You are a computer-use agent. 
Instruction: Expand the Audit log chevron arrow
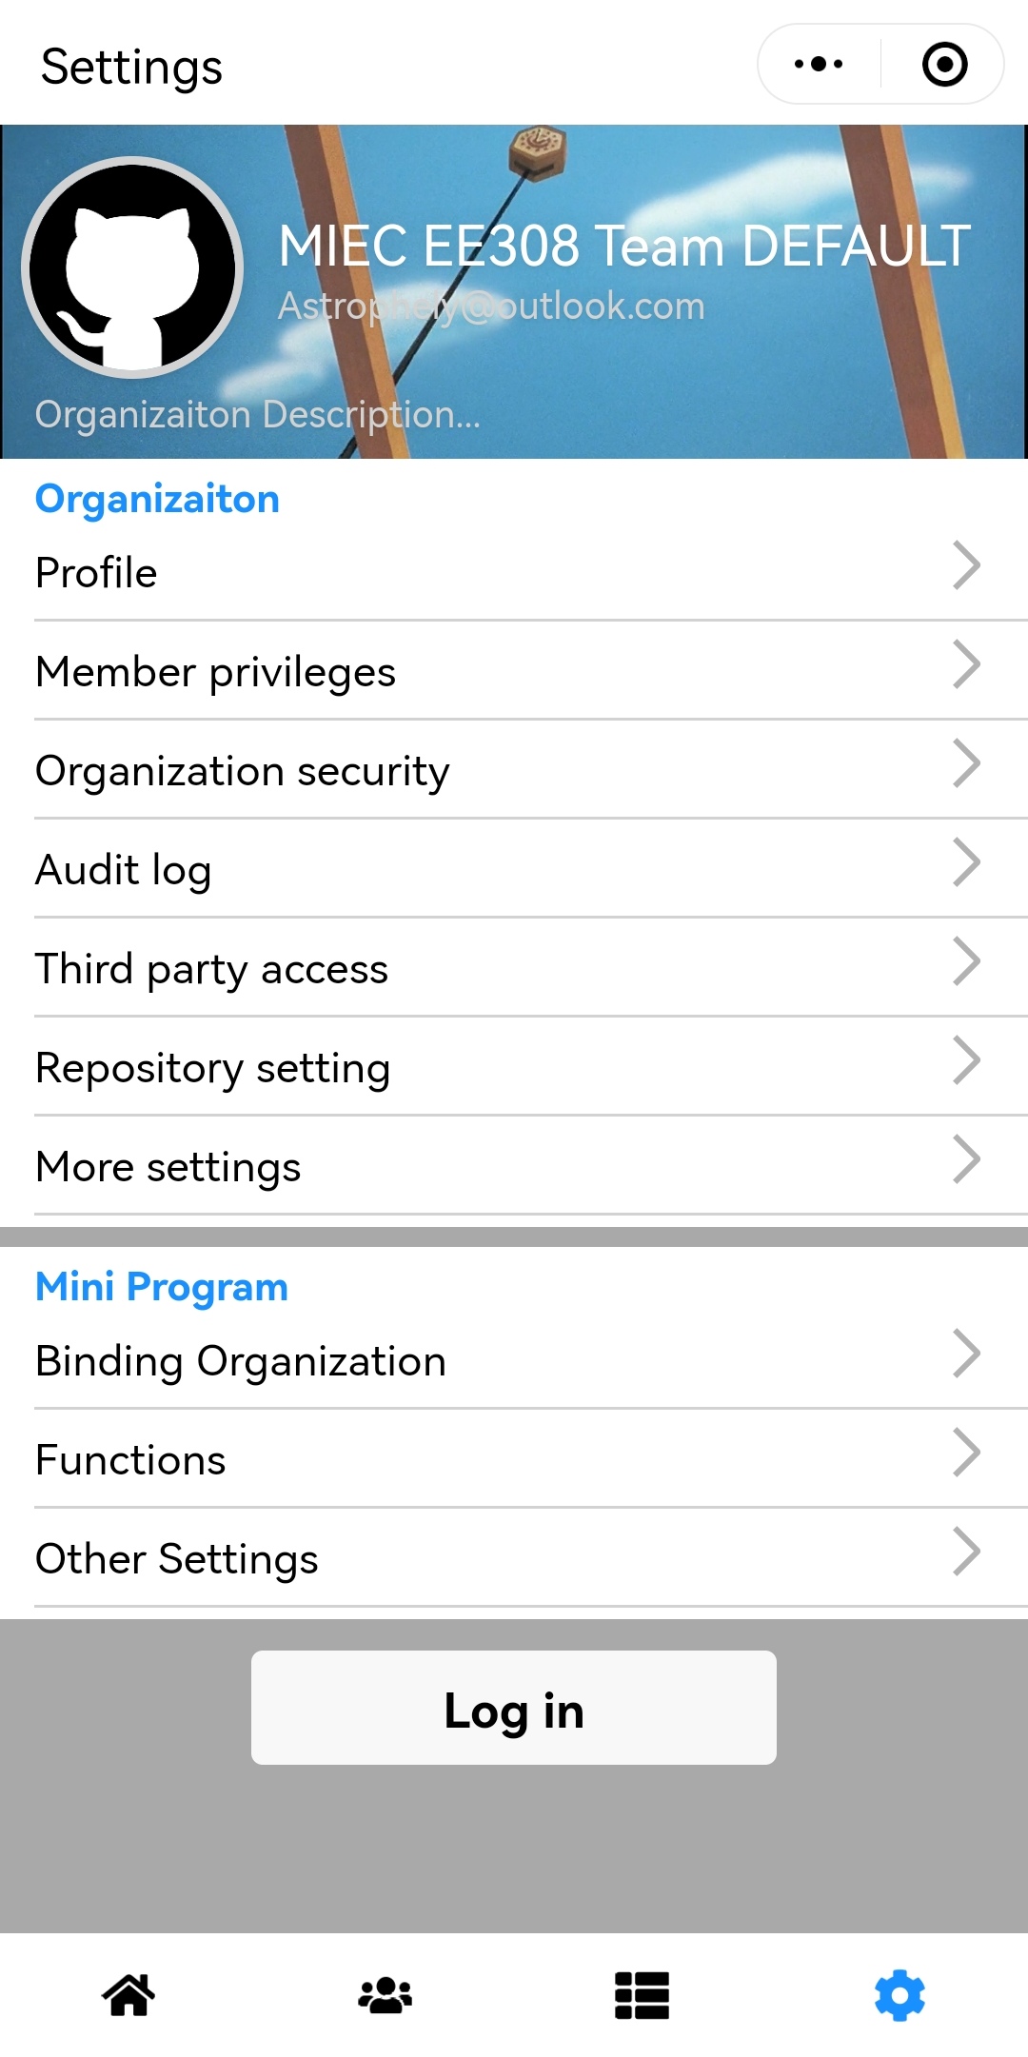[x=966, y=863]
